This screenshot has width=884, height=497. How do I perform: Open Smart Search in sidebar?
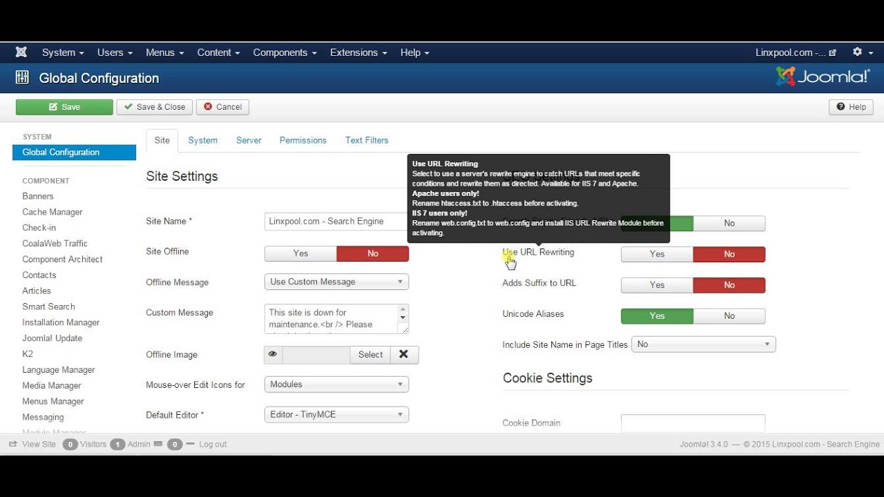click(49, 306)
